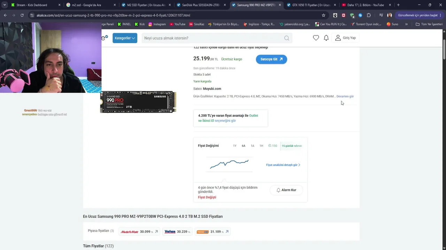Click the price history line chart
Viewport: 446px width, 250px height.
229,164
